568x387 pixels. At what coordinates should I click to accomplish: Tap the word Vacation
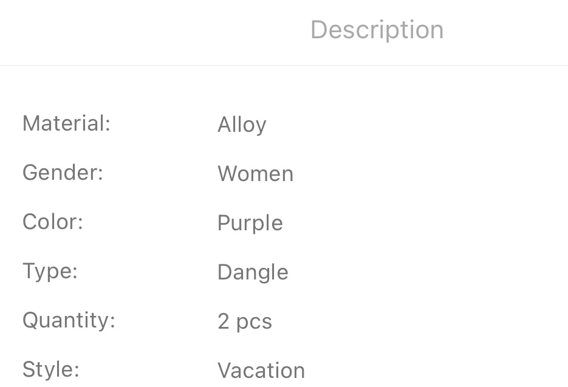tap(261, 370)
